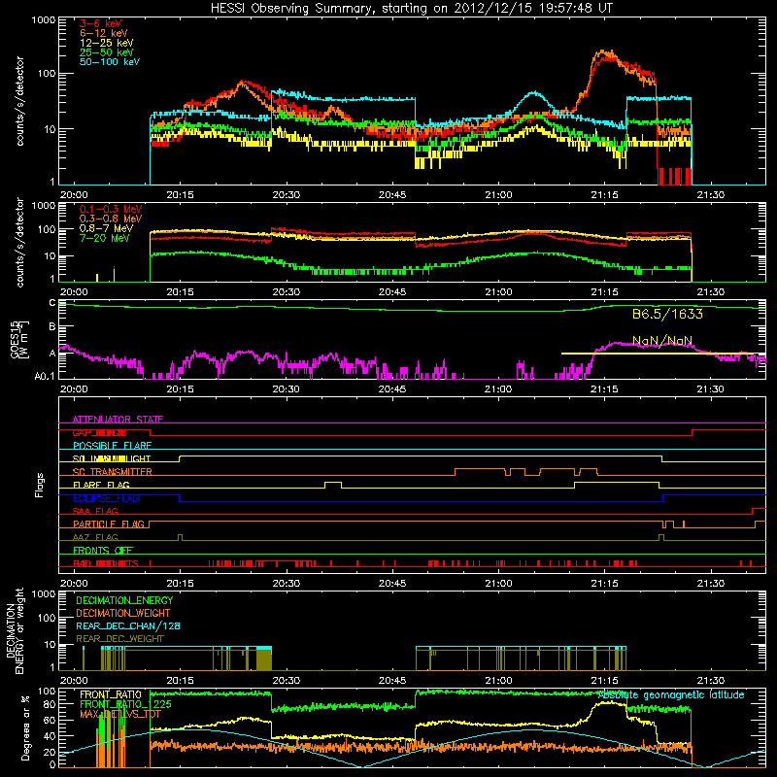Select the Degrees or % axis title
The image size is (777, 777).
tap(25, 727)
